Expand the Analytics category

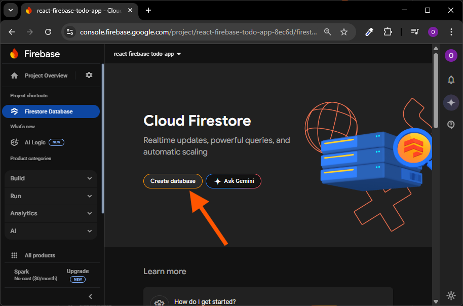51,213
